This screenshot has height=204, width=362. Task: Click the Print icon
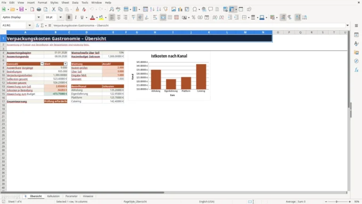point(39,9)
